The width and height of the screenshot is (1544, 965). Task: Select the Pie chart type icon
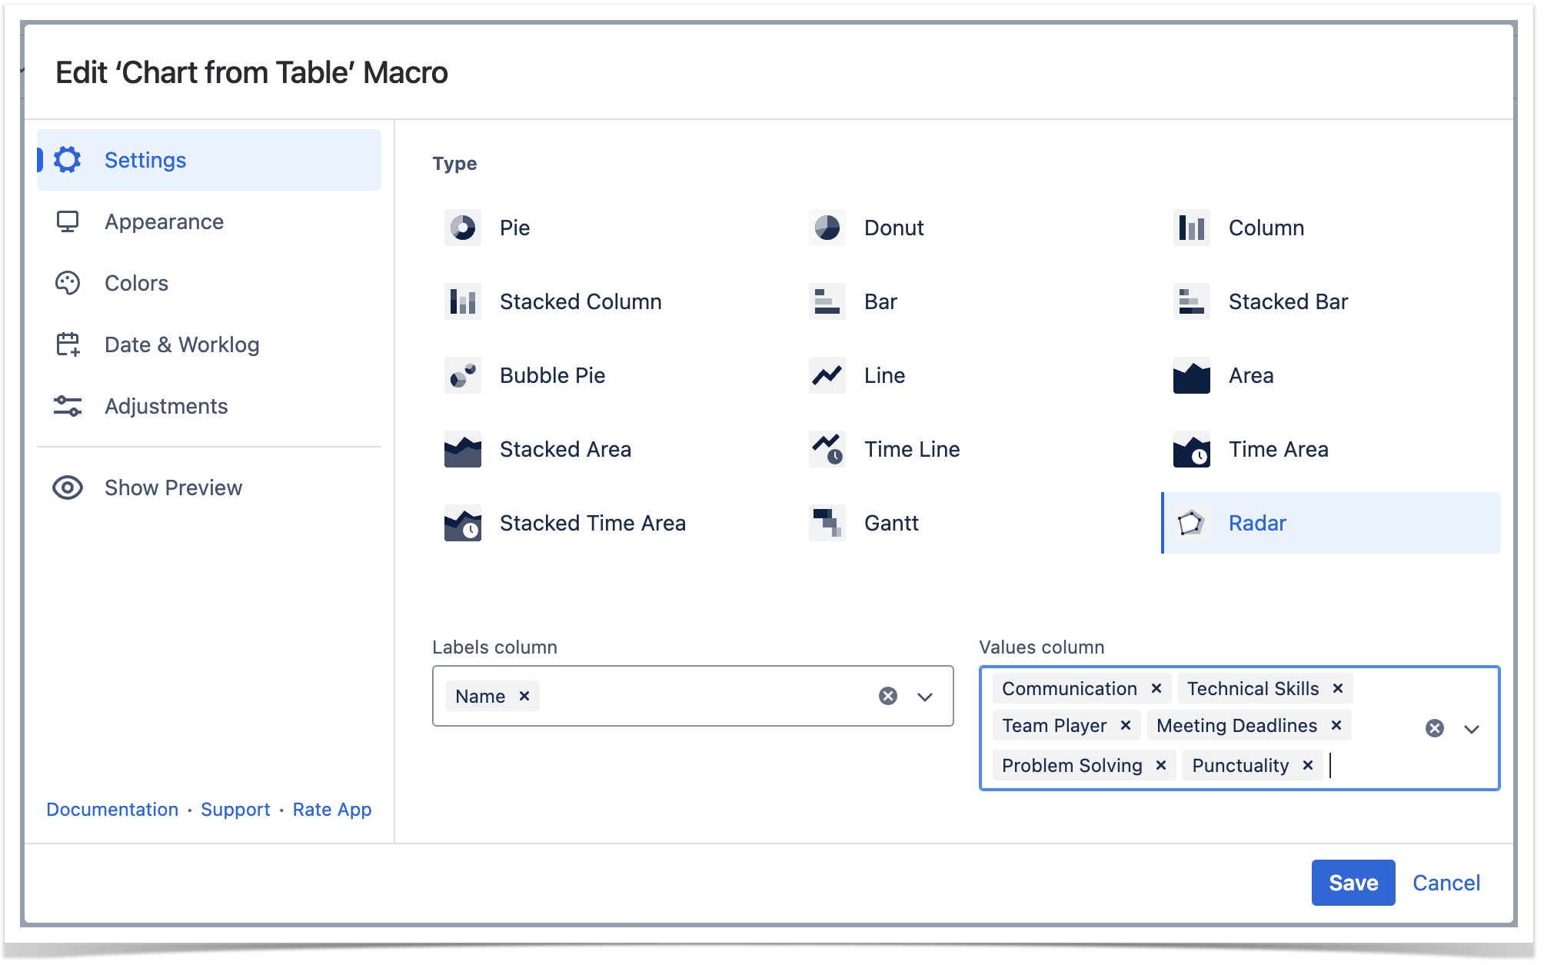pyautogui.click(x=462, y=228)
